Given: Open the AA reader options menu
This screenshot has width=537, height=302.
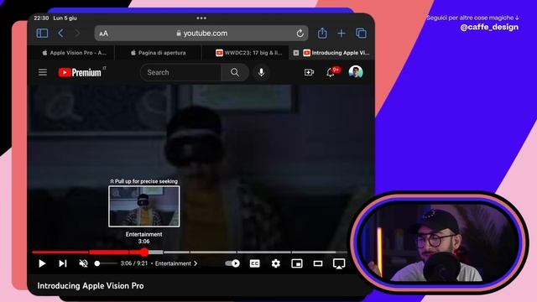Looking at the screenshot, I should [x=103, y=34].
